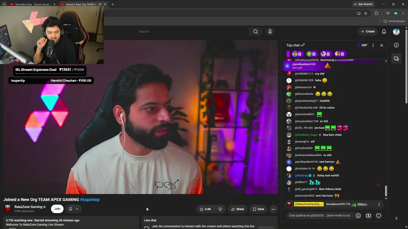Focus the chat message input field
The height and width of the screenshot is (229, 408).
(320, 216)
